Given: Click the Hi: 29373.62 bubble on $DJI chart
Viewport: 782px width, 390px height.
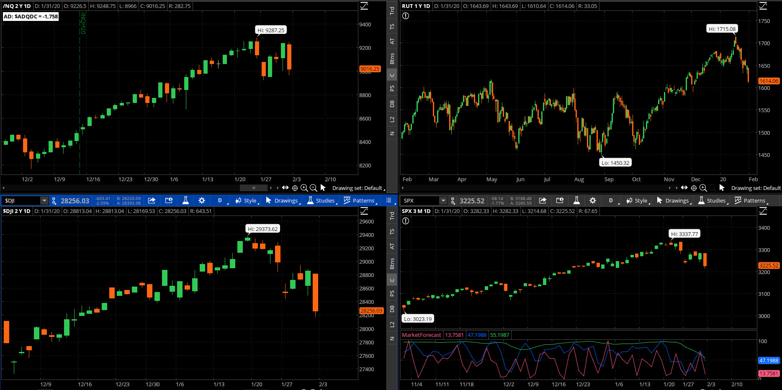Looking at the screenshot, I should (262, 229).
